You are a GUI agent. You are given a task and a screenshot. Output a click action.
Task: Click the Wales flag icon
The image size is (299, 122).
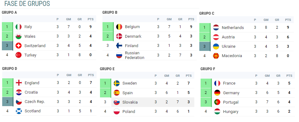click(19, 36)
